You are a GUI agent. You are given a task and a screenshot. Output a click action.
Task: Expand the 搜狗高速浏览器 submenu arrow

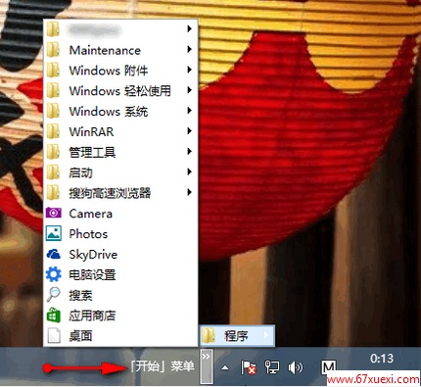pos(189,192)
